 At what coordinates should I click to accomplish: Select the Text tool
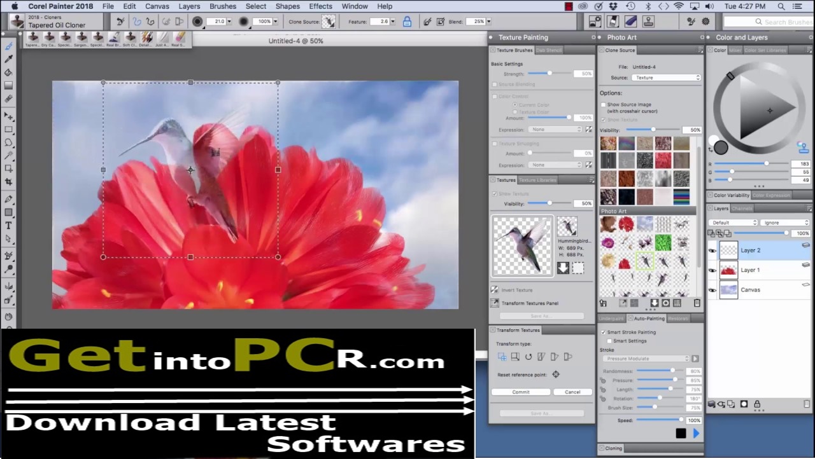click(8, 226)
